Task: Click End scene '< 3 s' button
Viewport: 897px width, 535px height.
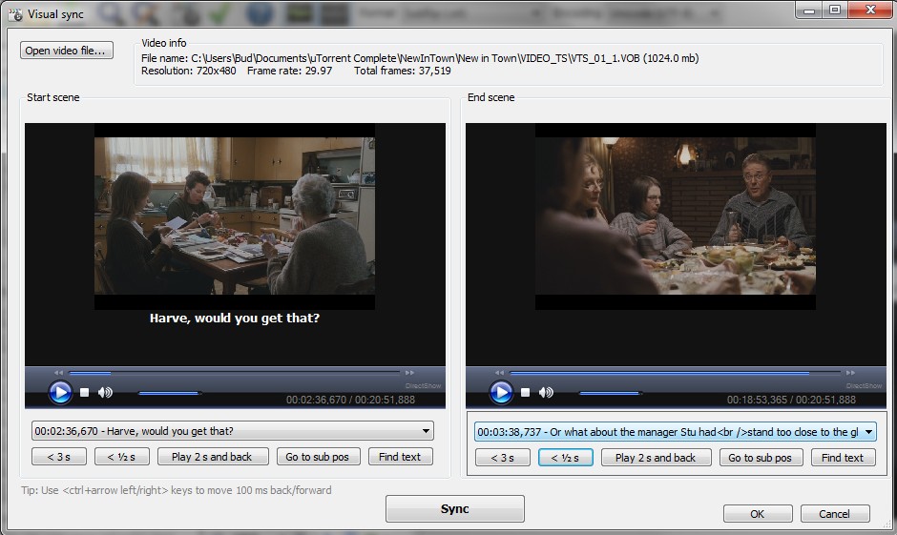Action: coord(502,458)
